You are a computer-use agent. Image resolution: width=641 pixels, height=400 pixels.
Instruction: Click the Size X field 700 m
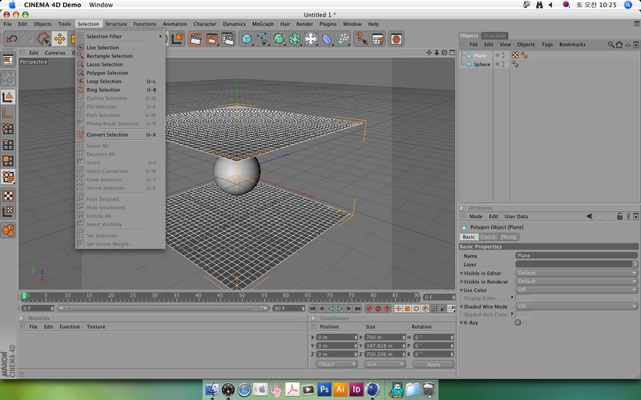click(x=385, y=337)
